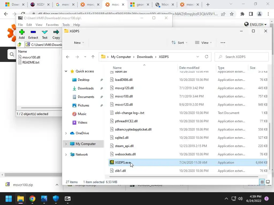Image resolution: width=274 pixels, height=205 pixels.
Task: Switch to details view layout icon
Action: (262, 182)
